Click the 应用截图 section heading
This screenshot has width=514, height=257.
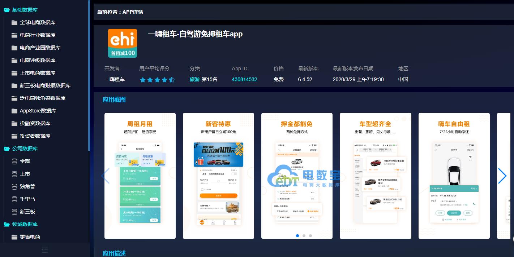114,99
